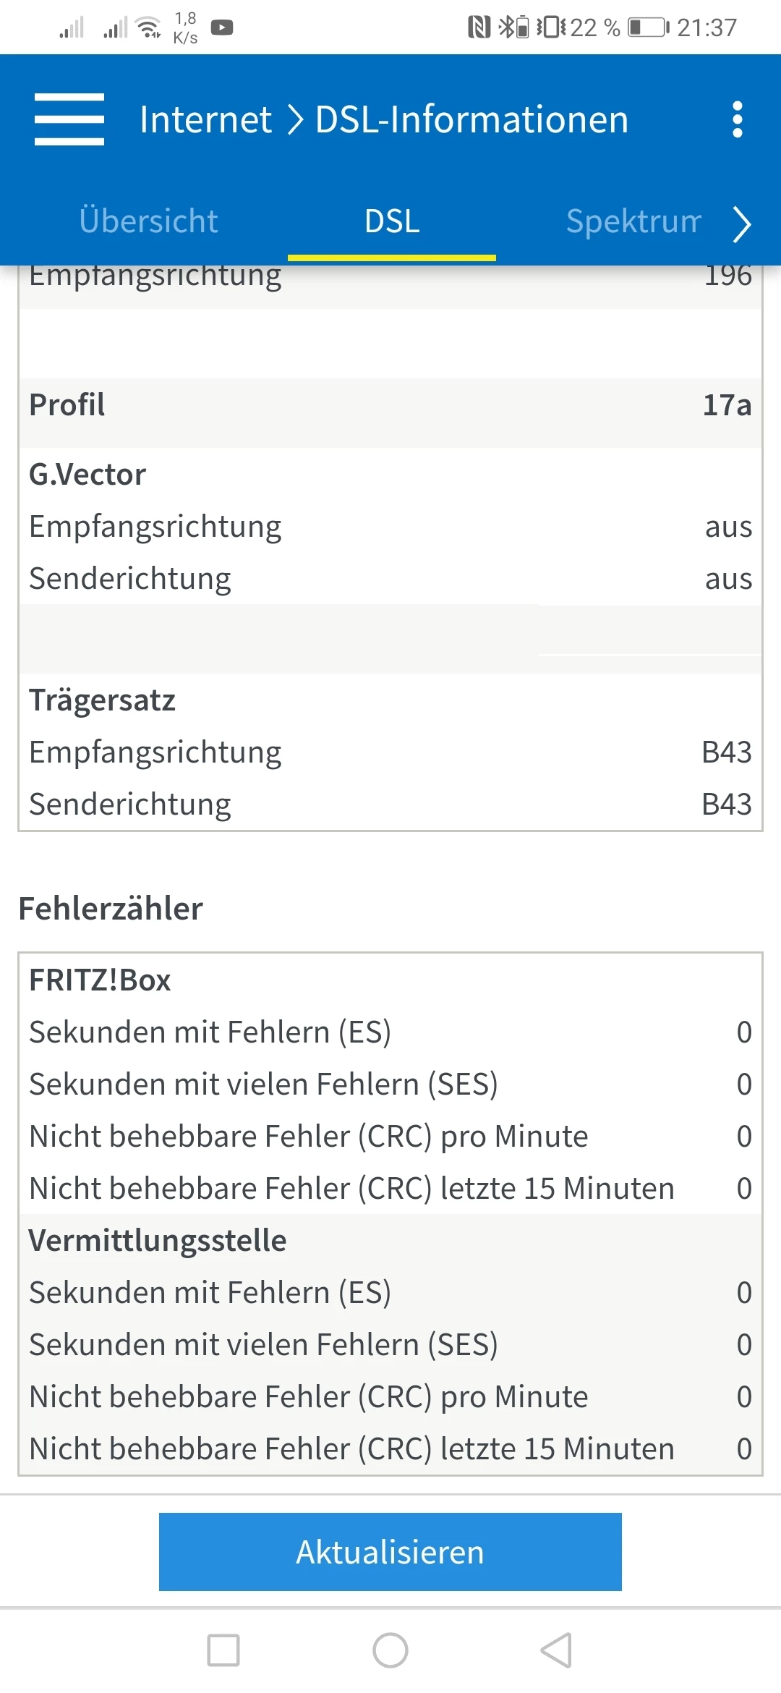The image size is (781, 1693).
Task: Tap the FRITZ!Box Sekunden mit Fehlern (ES) row
Action: pos(390,1032)
